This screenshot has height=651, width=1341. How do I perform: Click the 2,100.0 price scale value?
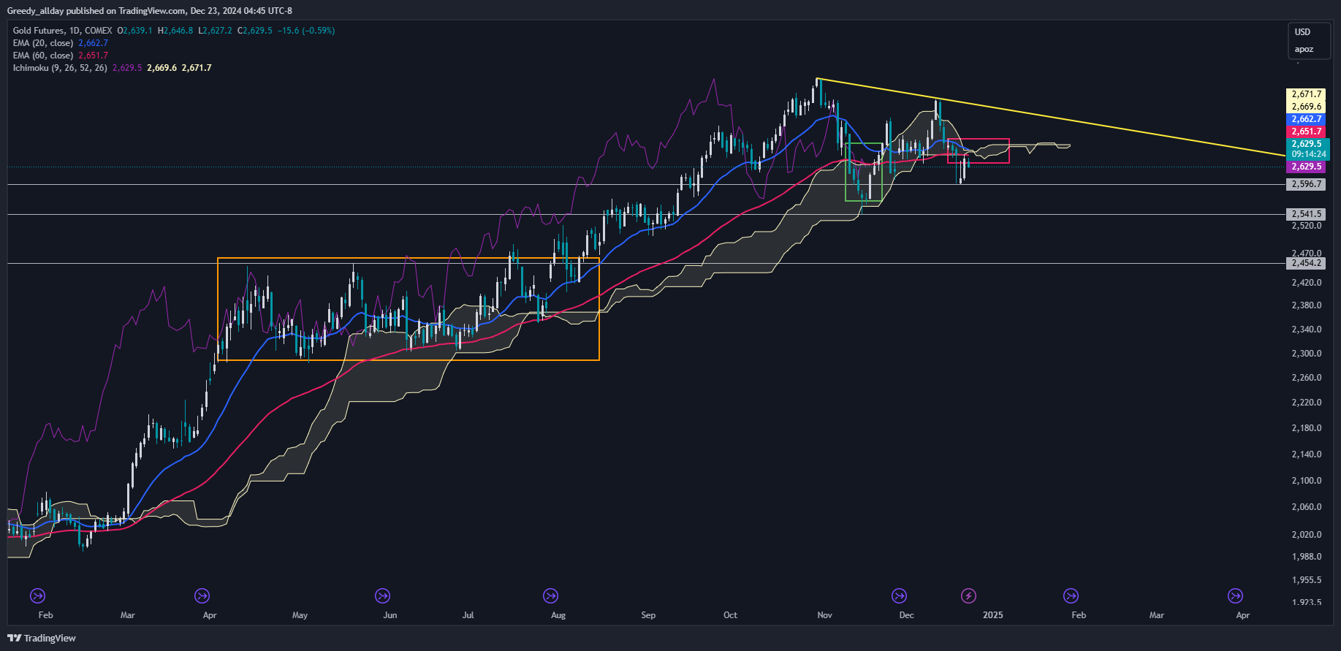[x=1307, y=481]
